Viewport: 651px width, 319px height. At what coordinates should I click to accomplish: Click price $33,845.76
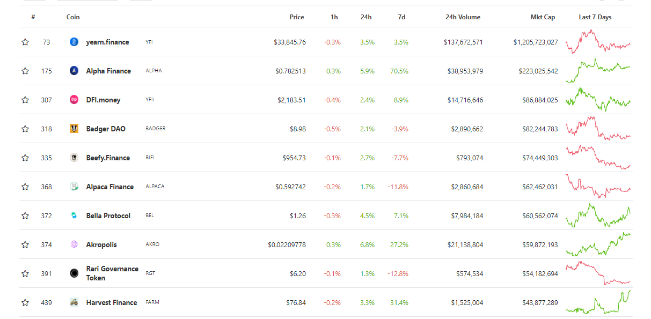pyautogui.click(x=290, y=42)
